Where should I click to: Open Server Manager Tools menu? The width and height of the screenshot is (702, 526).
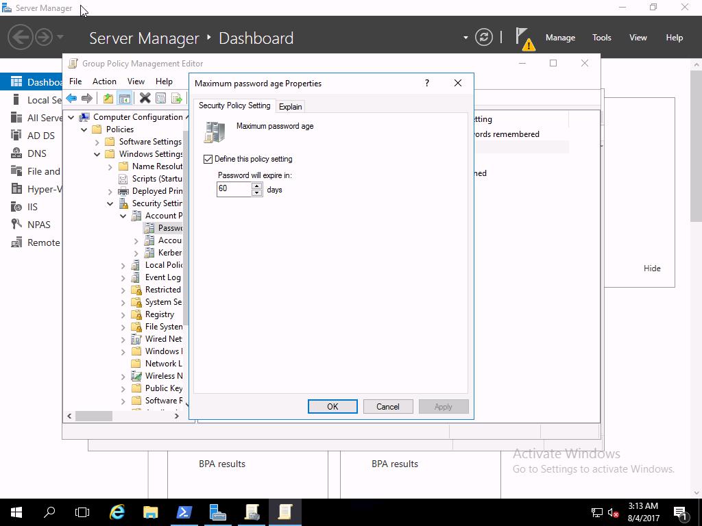click(x=601, y=38)
